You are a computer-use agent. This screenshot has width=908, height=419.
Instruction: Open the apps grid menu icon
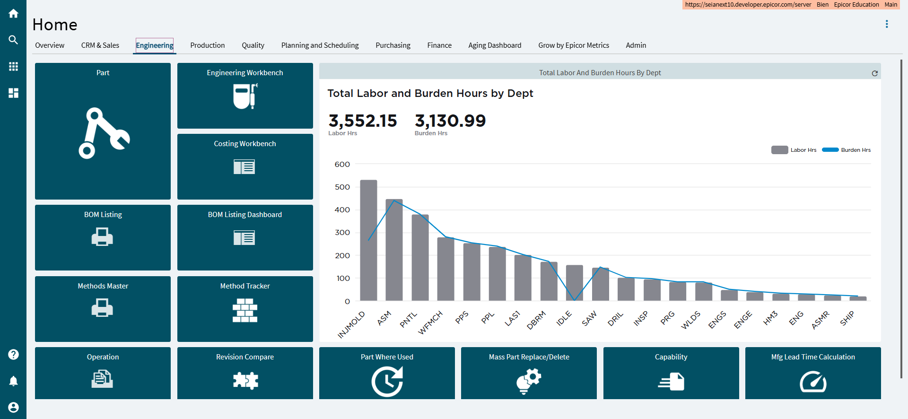click(13, 67)
